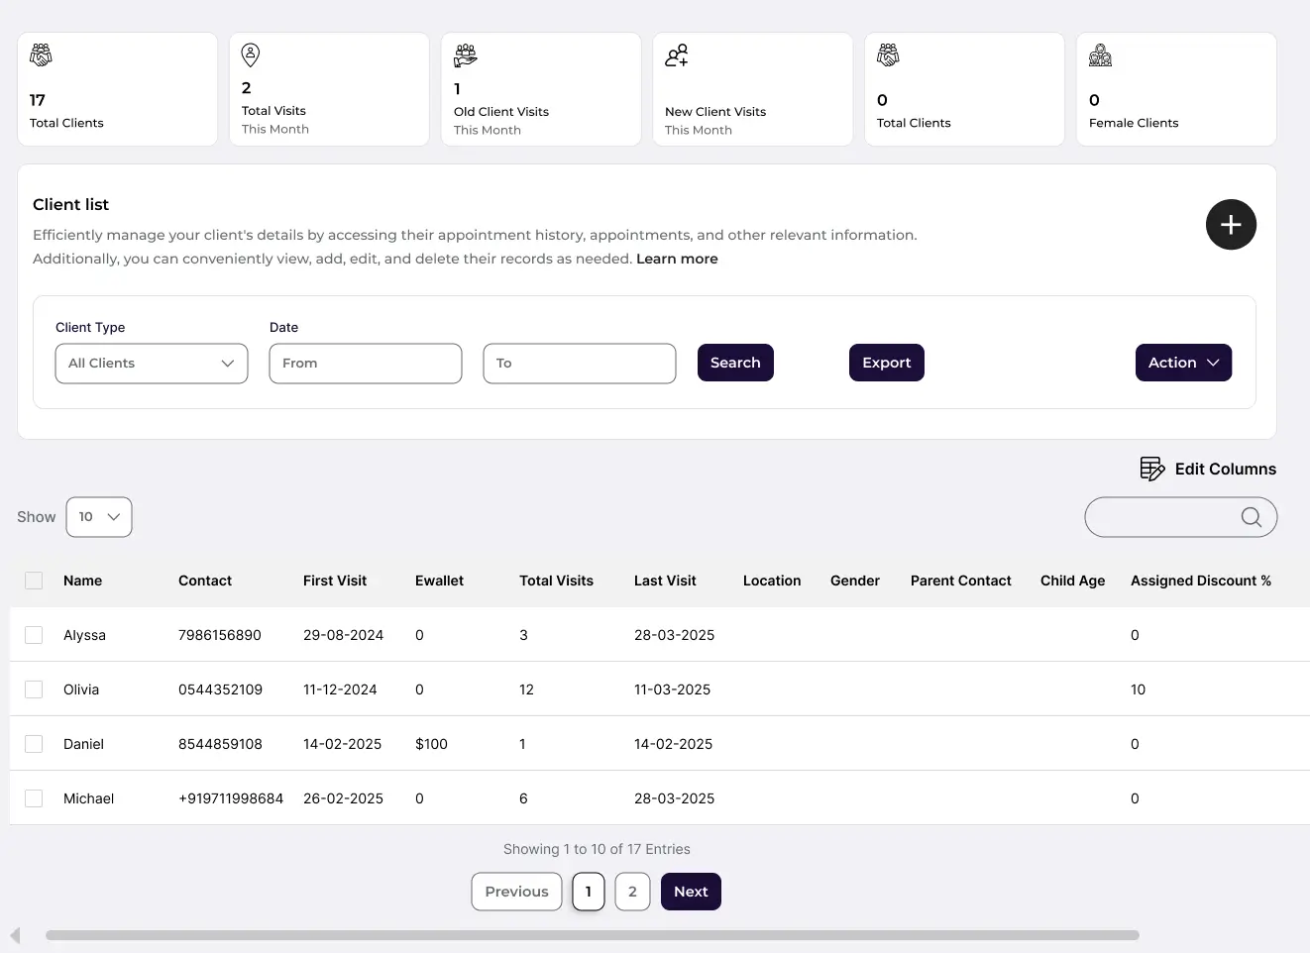This screenshot has width=1310, height=953.
Task: Click the New Client Visits icon
Action: tap(676, 55)
